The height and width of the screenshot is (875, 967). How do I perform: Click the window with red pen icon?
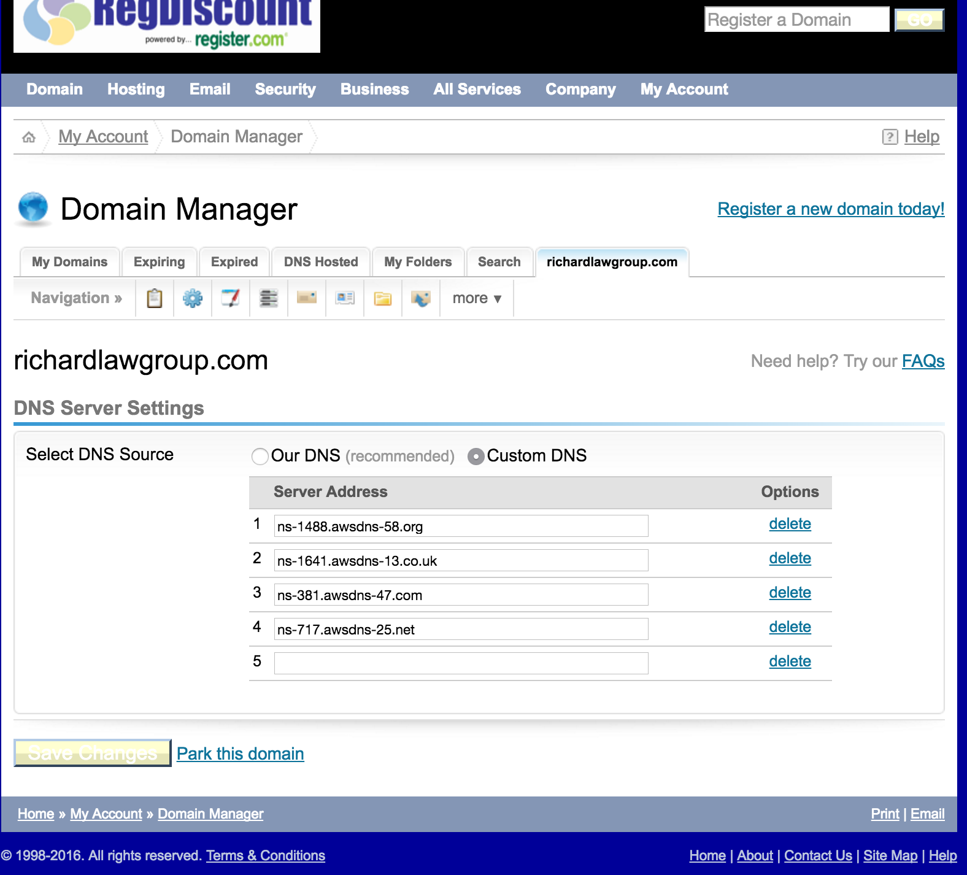pos(231,298)
